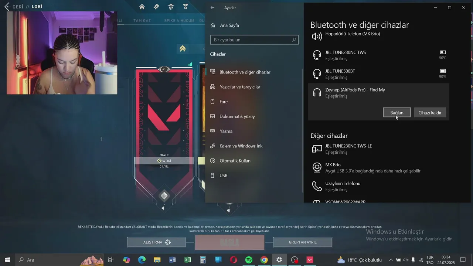
Task: Click the Uzaylının Telefonu phone icon
Action: click(x=317, y=186)
